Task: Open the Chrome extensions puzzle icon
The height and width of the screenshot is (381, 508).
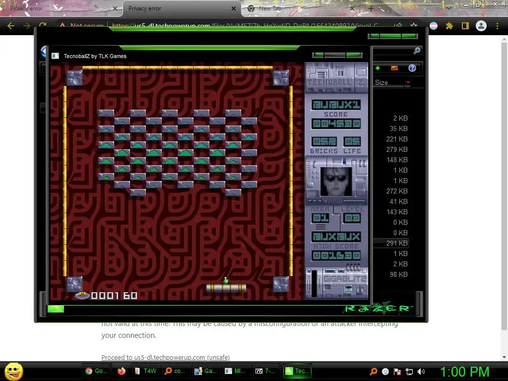Action: (449, 26)
